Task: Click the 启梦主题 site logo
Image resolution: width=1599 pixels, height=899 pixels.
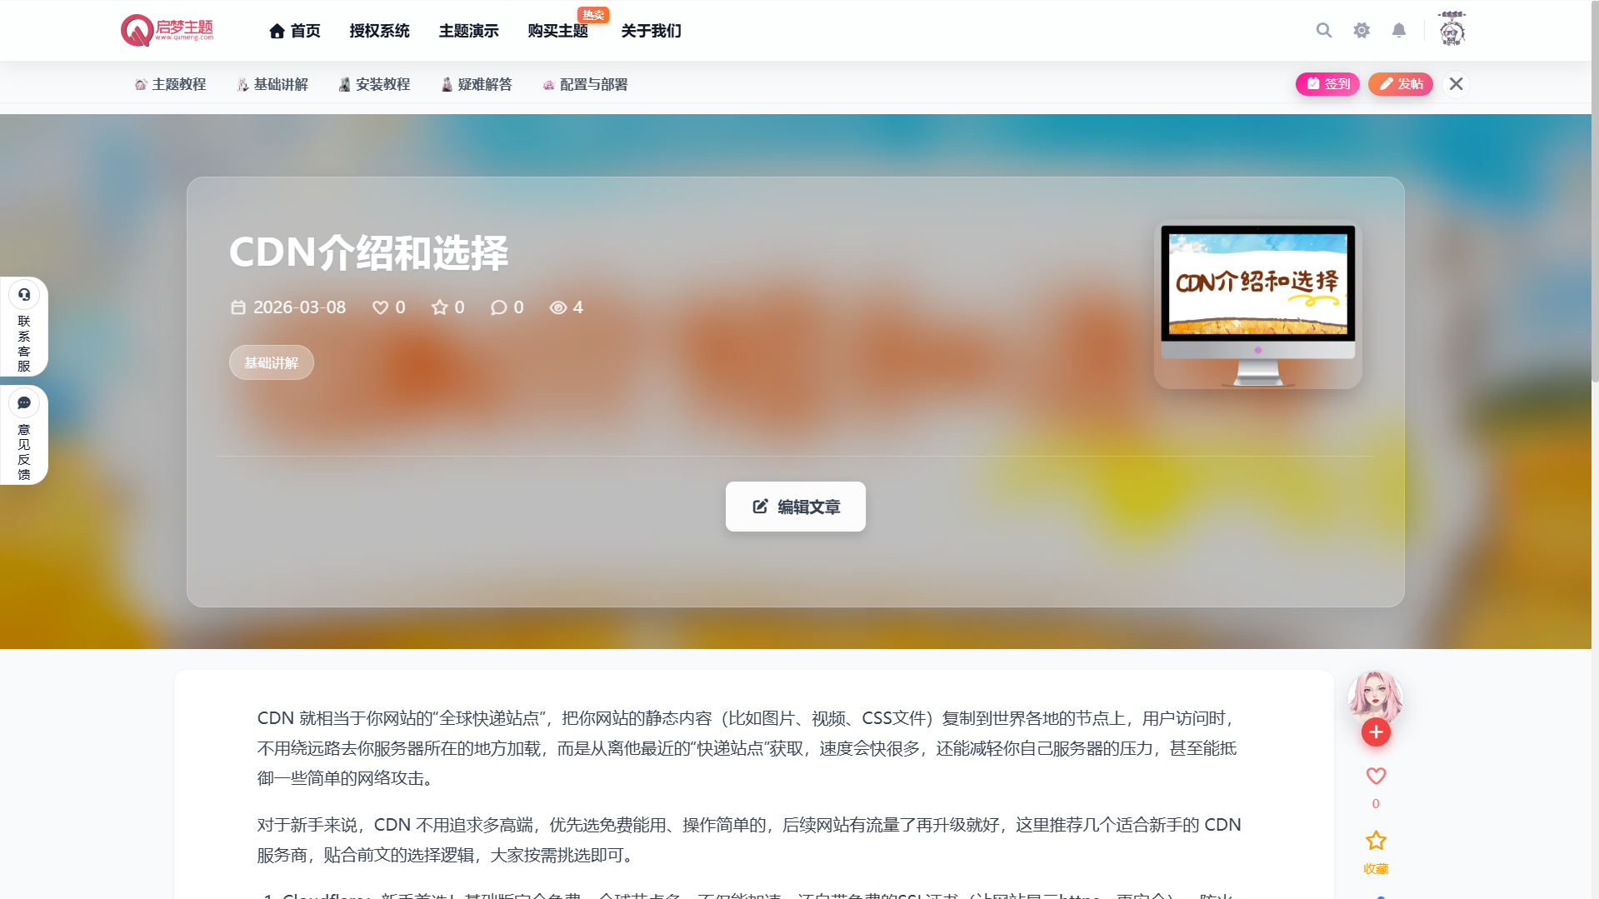Action: (x=167, y=31)
